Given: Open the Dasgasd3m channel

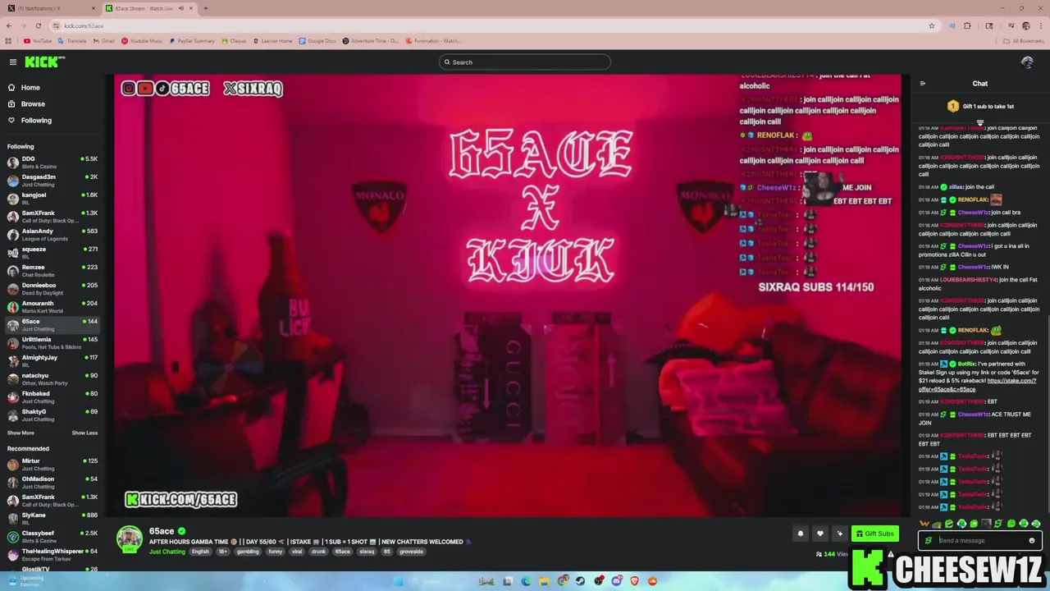Looking at the screenshot, I should coord(52,180).
